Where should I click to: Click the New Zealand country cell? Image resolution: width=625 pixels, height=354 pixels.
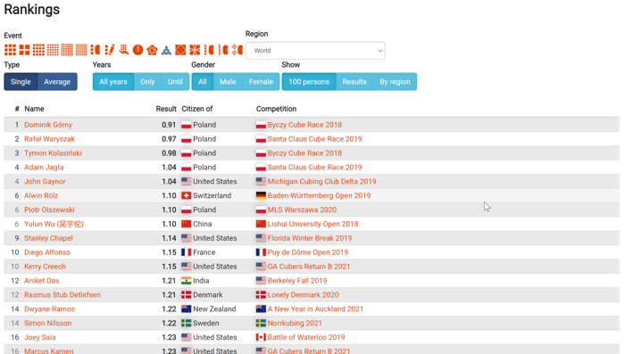point(208,309)
